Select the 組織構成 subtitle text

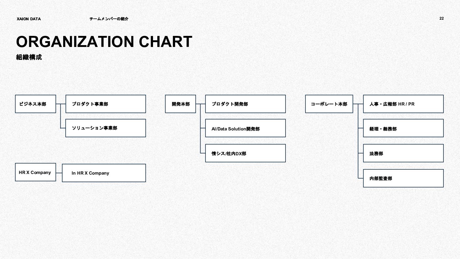point(29,57)
